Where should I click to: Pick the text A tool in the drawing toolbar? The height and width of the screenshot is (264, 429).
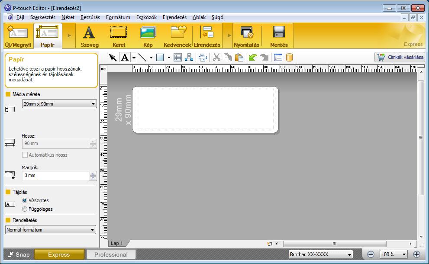125,58
